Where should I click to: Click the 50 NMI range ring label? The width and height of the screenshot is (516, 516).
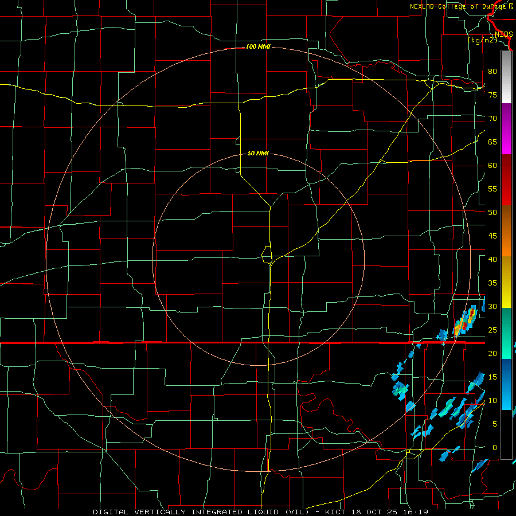click(x=258, y=153)
